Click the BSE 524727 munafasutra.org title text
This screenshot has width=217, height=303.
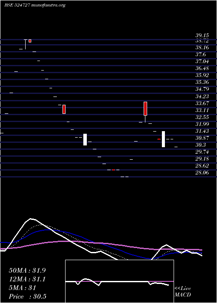[x=35, y=5]
